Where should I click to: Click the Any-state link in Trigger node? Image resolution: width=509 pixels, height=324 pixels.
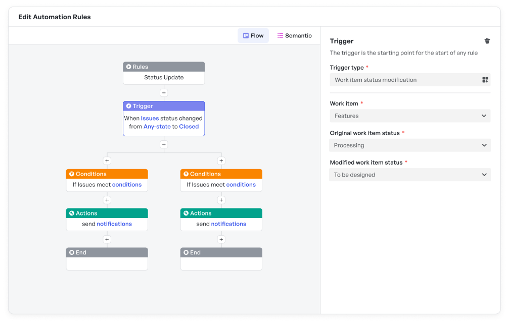click(157, 127)
